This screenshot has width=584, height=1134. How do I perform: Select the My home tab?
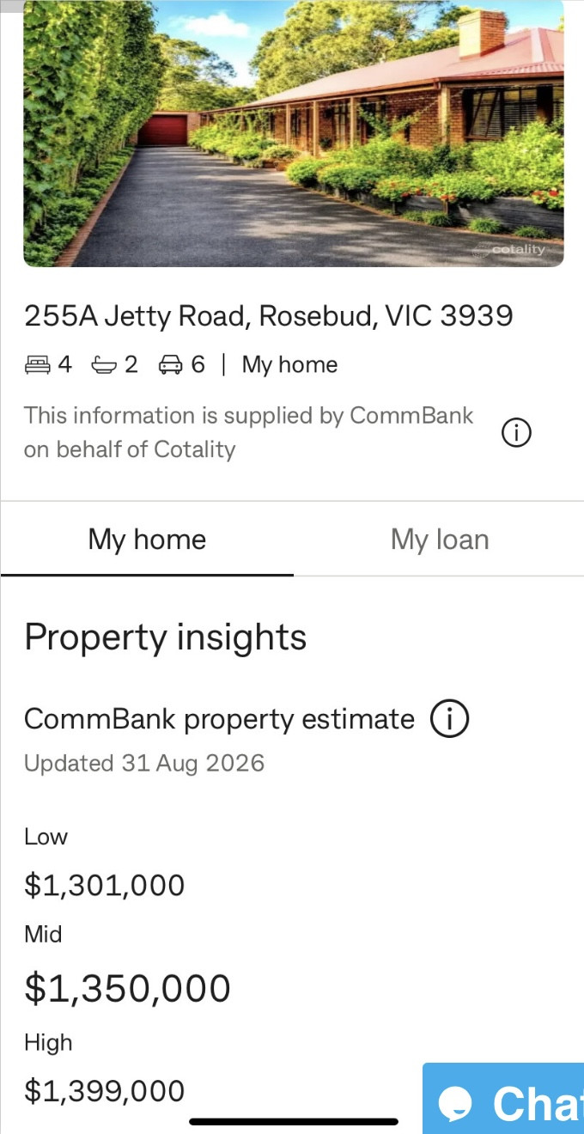coord(147,540)
